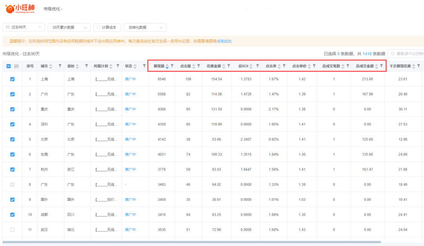This screenshot has height=246, width=424.
Task: Uncheck the 广州 row checkbox
Action: pos(12,94)
